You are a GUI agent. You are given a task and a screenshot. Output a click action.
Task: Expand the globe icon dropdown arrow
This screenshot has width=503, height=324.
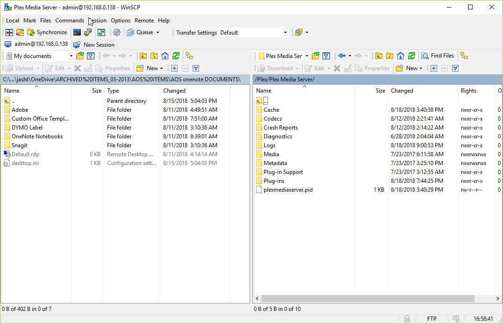307,32
